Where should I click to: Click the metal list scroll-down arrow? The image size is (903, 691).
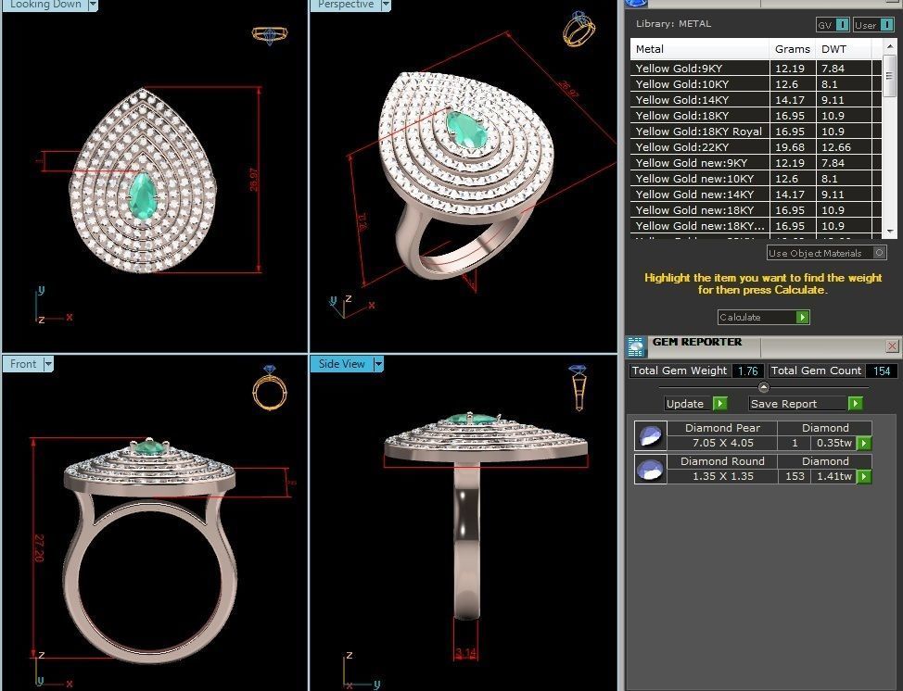[x=890, y=232]
